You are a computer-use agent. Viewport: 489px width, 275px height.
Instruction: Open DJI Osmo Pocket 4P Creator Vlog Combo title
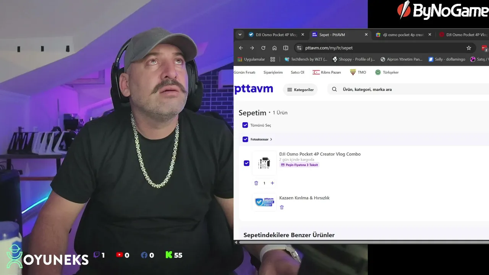point(320,154)
